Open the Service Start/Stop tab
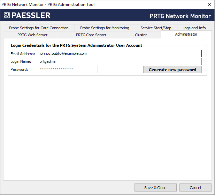Viewport: 215px width, 195px height. [156, 28]
